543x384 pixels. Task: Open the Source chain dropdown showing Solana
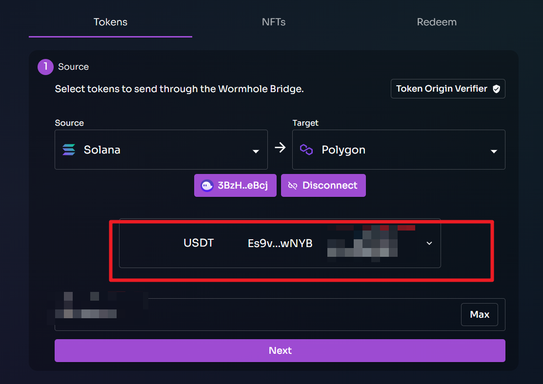pyautogui.click(x=161, y=150)
